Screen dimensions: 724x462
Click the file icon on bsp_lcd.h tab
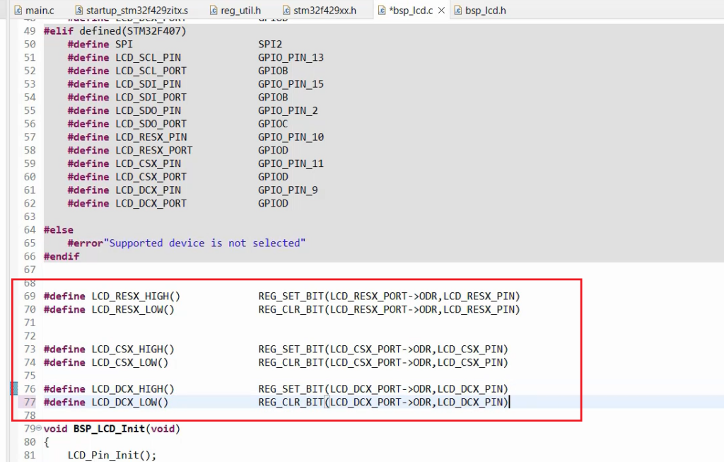coord(458,10)
